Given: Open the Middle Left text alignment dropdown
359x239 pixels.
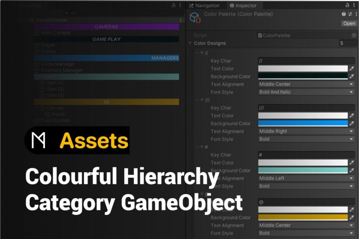Looking at the screenshot, I should [x=306, y=178].
